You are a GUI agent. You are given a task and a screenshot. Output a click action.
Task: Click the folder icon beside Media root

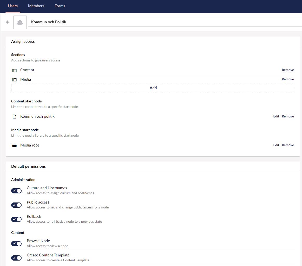[14, 145]
